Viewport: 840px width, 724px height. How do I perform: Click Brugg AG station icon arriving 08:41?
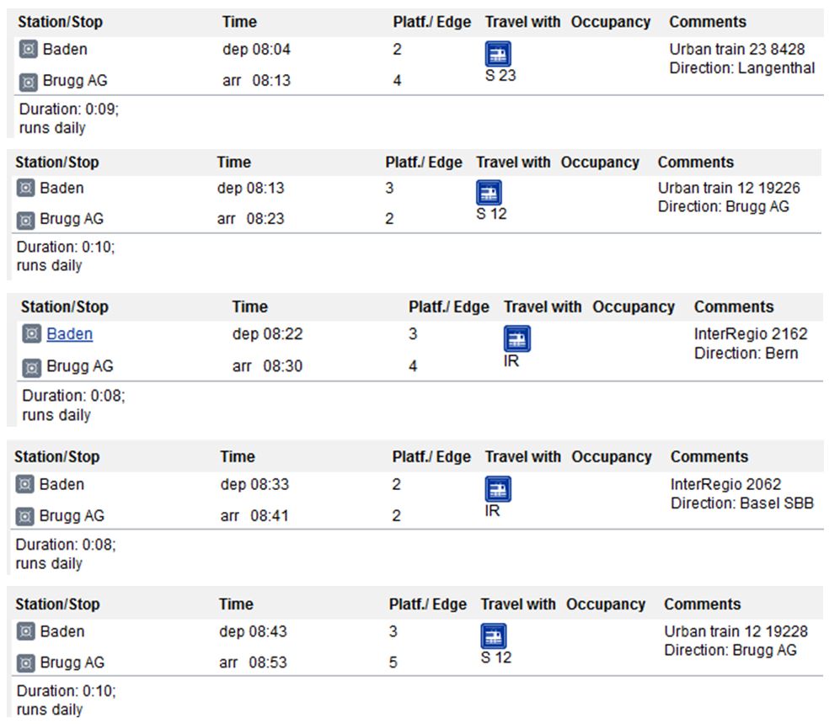pos(24,516)
